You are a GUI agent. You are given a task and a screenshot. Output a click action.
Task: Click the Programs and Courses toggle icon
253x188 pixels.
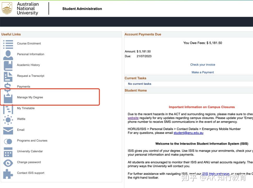point(8,141)
